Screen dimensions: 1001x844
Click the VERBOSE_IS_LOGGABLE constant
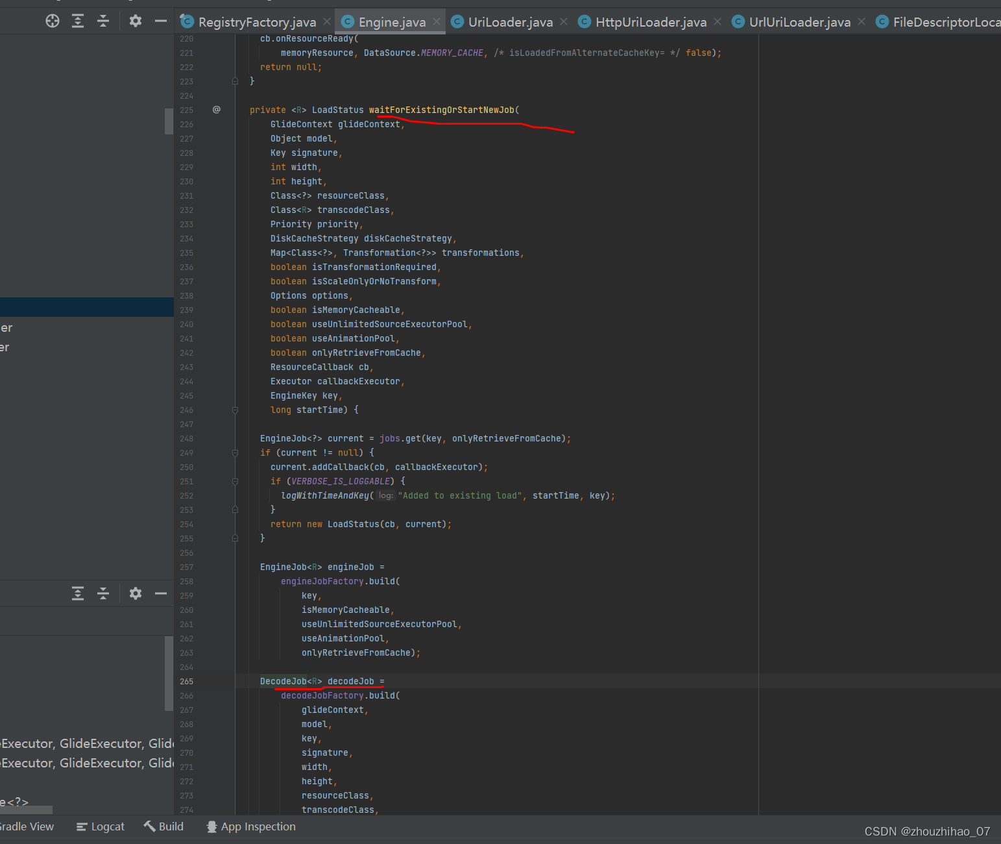click(x=341, y=481)
